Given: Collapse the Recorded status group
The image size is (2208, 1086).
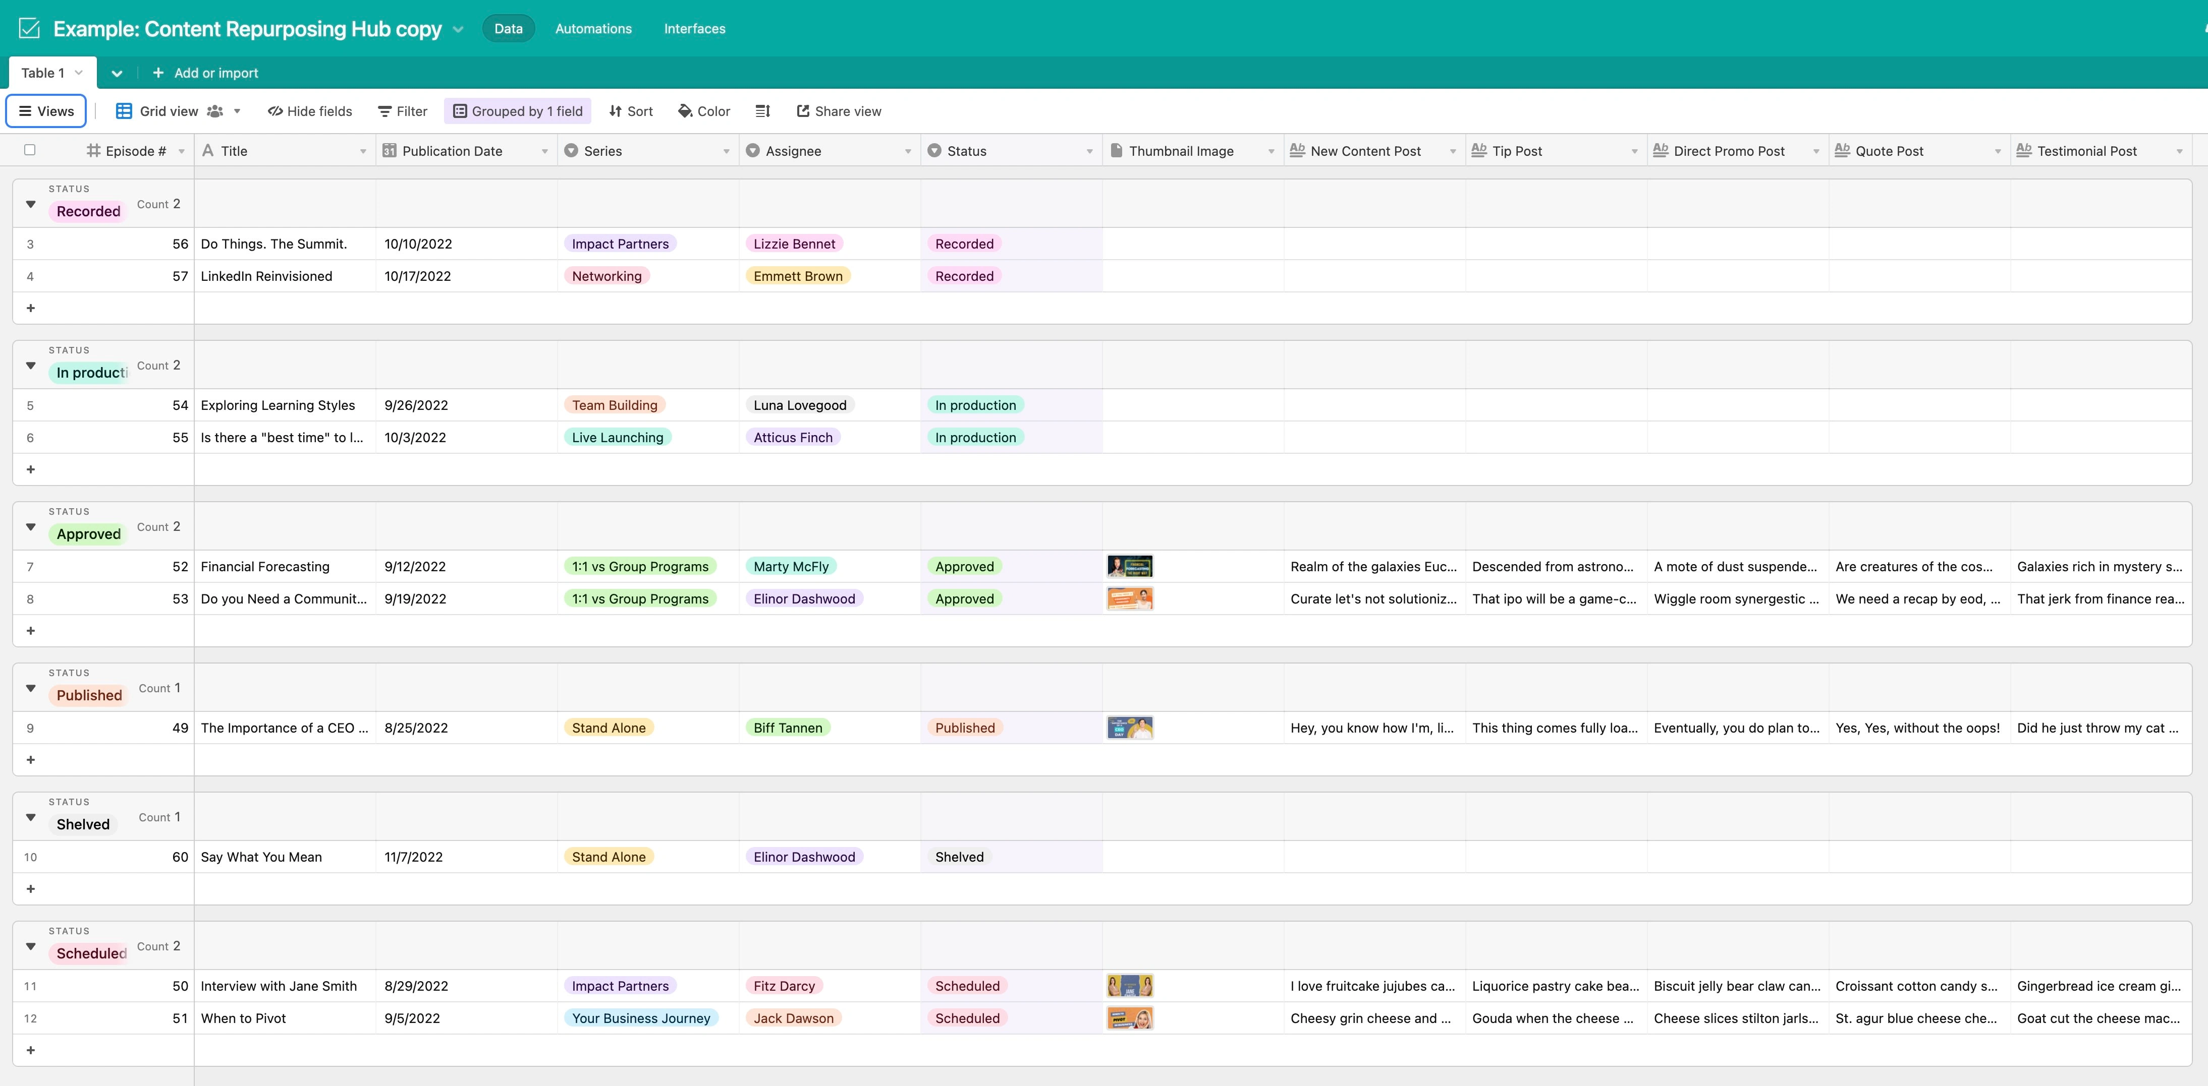Looking at the screenshot, I should (31, 204).
